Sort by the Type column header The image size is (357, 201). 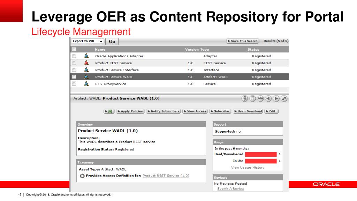[204, 50]
